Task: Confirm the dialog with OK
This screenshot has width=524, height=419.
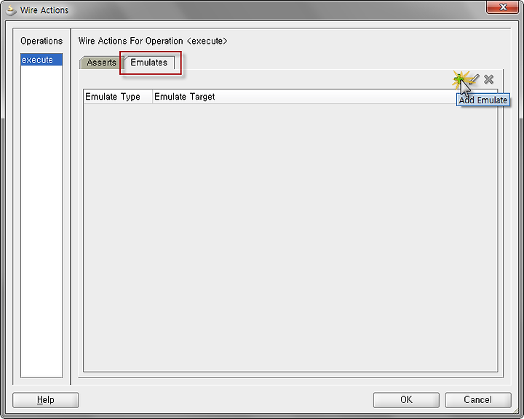Action: pos(406,400)
